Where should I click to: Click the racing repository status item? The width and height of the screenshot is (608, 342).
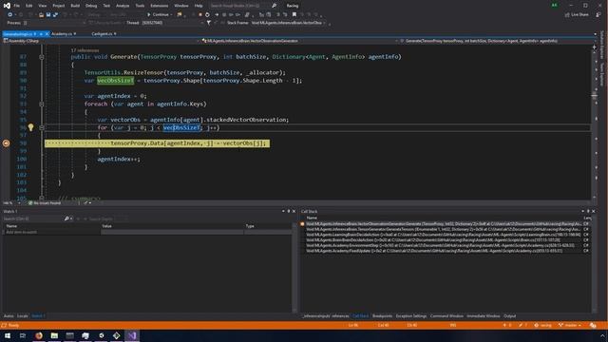[x=542, y=325]
